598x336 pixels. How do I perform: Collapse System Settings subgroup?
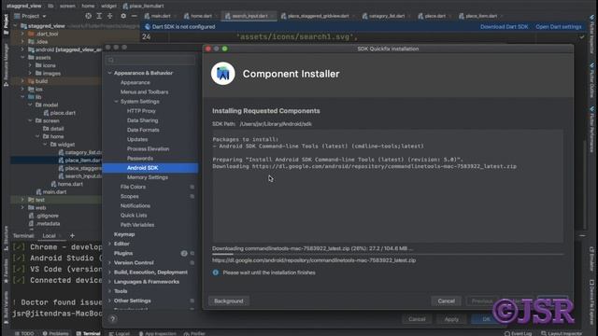116,102
